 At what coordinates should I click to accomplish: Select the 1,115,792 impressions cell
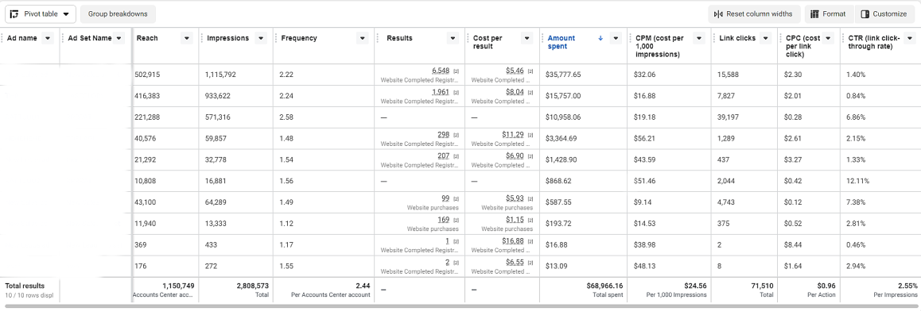coord(236,75)
